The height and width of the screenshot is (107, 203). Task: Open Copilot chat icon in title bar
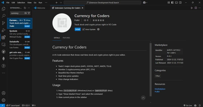[x=144, y=3]
